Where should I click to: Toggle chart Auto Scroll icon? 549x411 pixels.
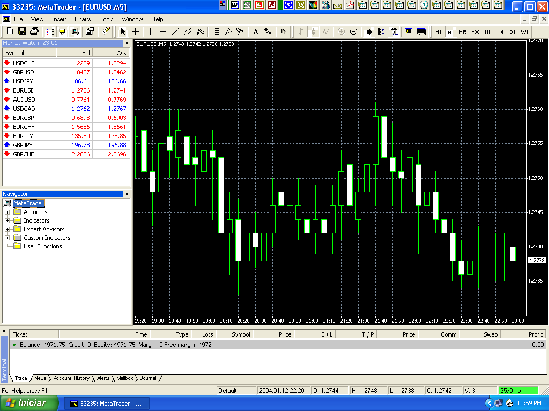(x=369, y=32)
